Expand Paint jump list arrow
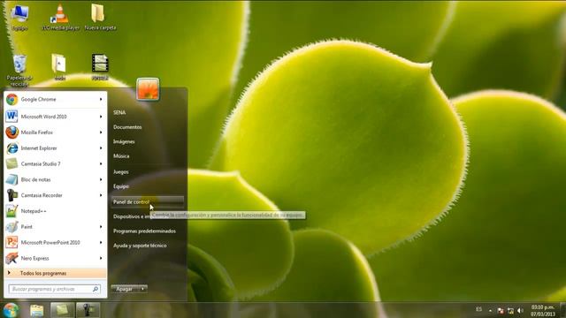This screenshot has height=318, width=566. (101, 227)
